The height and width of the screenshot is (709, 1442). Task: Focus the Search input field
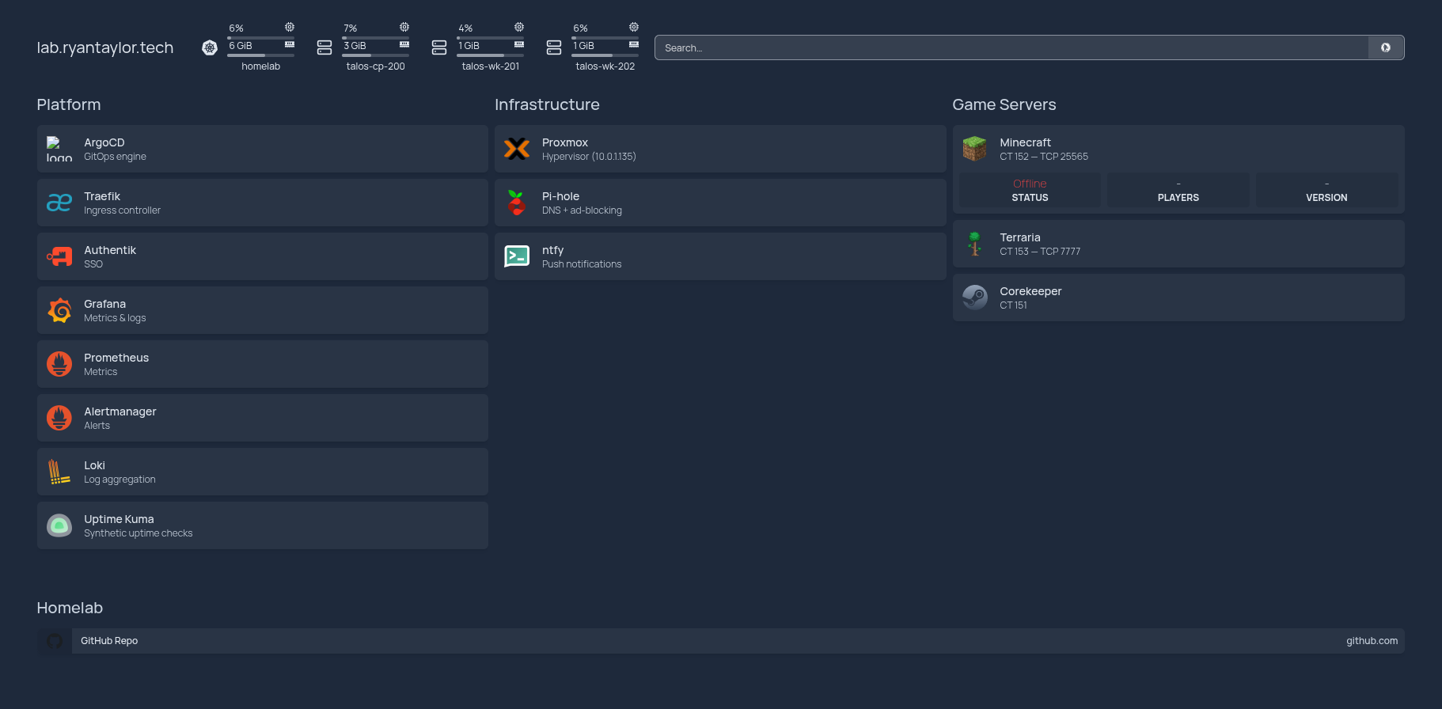pyautogui.click(x=1011, y=47)
